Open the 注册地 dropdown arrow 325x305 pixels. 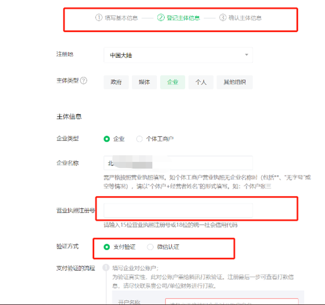click(246, 55)
